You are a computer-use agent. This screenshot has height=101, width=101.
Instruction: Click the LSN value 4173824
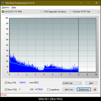click(39, 89)
